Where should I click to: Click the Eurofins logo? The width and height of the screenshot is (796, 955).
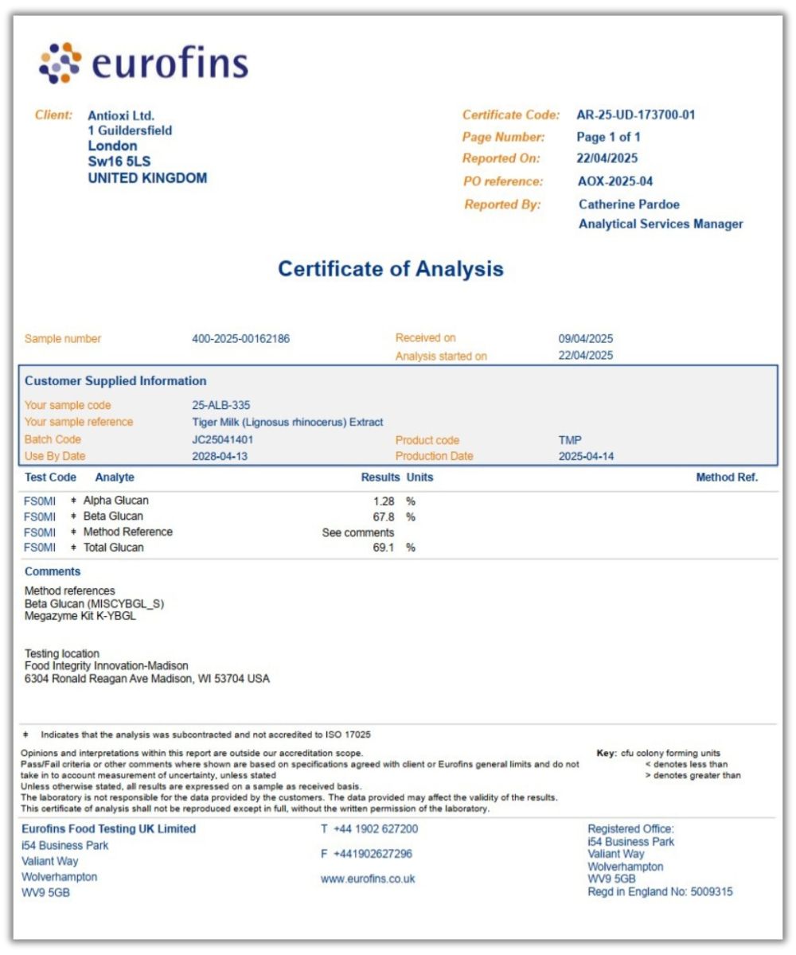144,64
